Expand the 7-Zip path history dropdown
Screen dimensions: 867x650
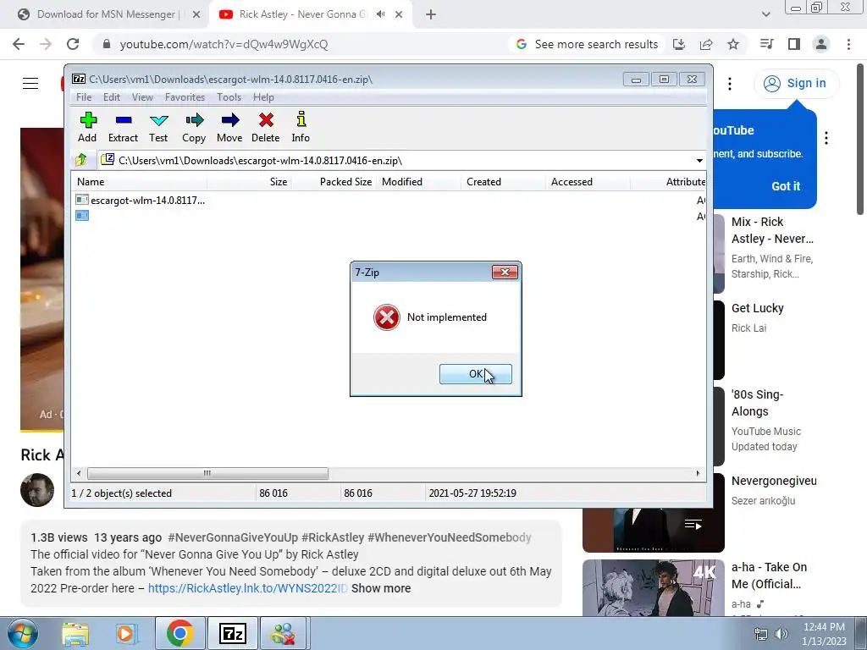click(699, 161)
